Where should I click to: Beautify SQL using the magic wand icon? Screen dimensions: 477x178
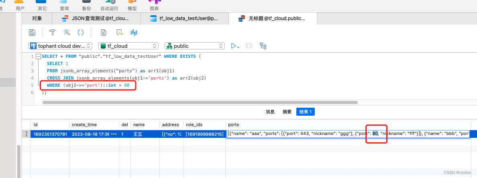point(66,32)
